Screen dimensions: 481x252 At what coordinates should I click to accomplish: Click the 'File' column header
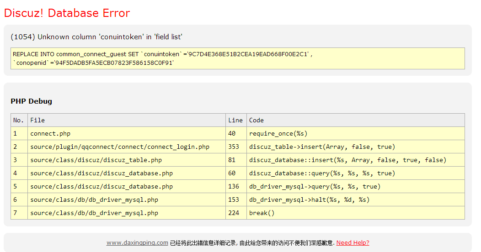tap(127, 121)
